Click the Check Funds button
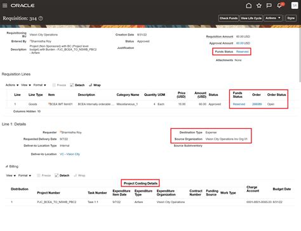Image resolution: width=301 pixels, height=231 pixels. tap(229, 18)
